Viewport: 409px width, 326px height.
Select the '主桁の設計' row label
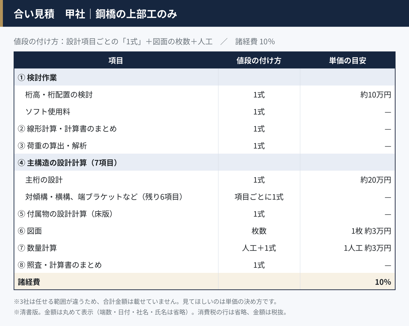44,180
